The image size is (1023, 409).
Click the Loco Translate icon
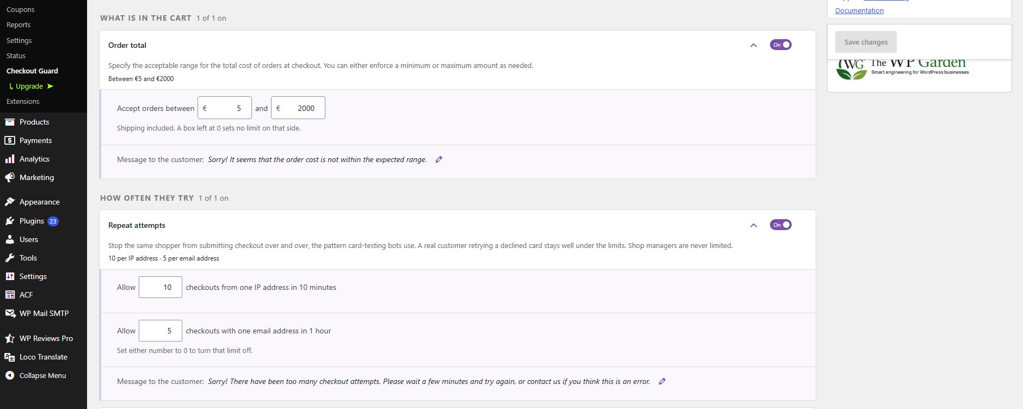point(10,357)
